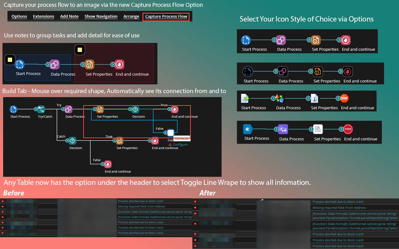Click error icon beside After table's Missing field row
399x249 pixels.
pyautogui.click(x=195, y=208)
